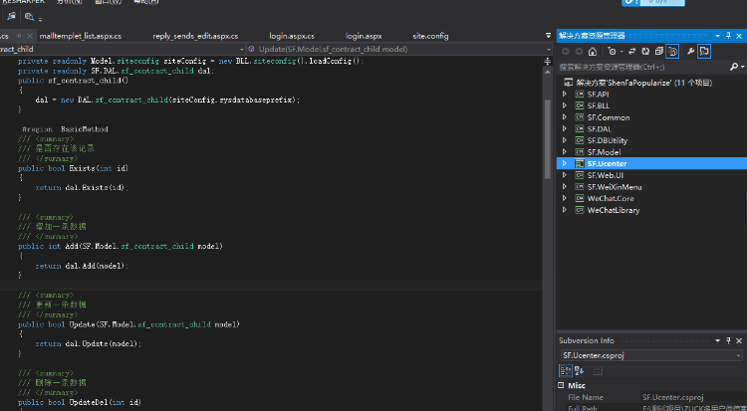
Task: Open Properties wrench icon in Solution Explorer
Action: [x=688, y=51]
